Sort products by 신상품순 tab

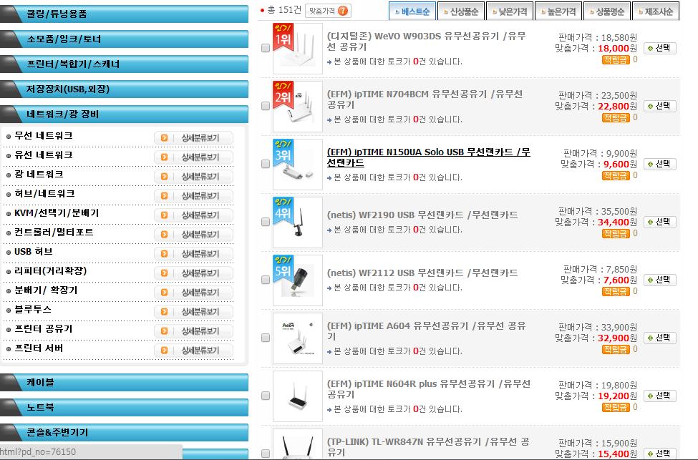(x=464, y=11)
